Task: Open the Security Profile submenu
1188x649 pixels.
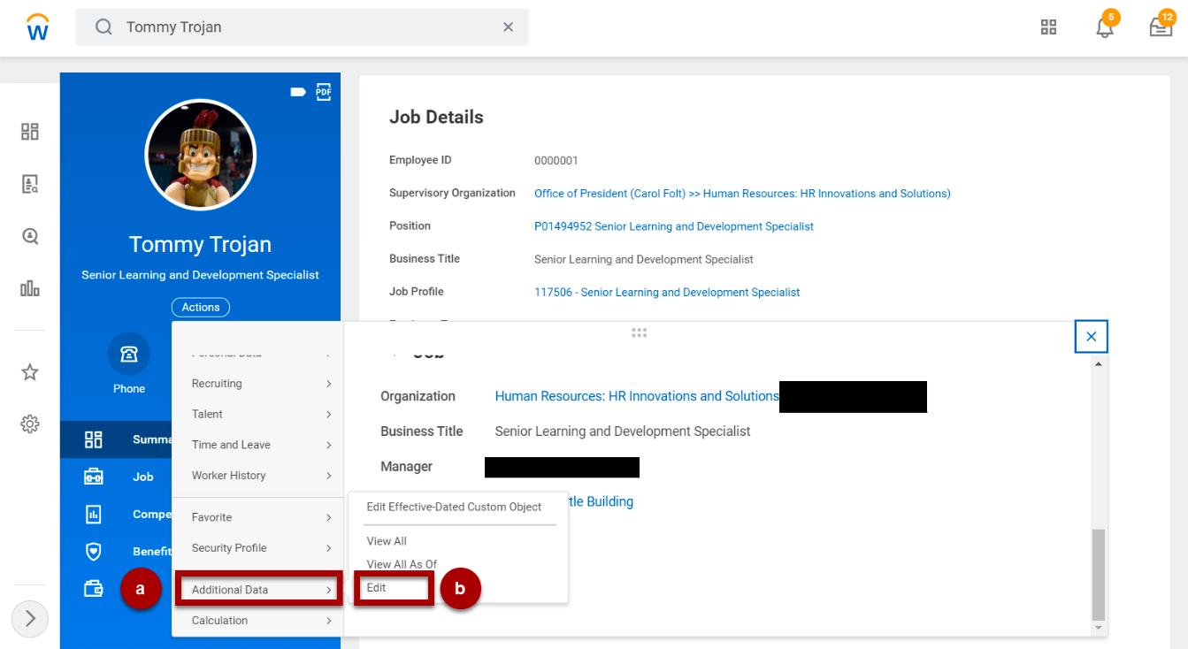Action: (x=257, y=547)
